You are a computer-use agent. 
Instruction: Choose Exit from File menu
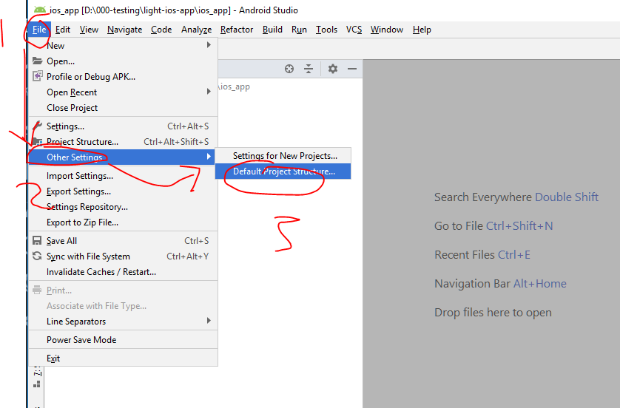pos(123,358)
